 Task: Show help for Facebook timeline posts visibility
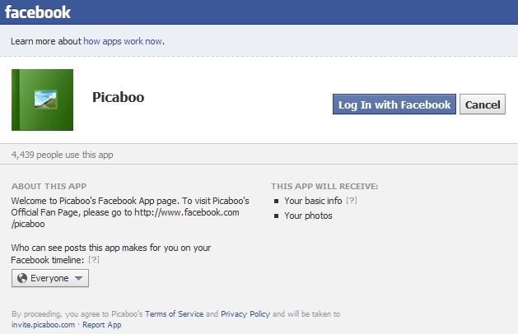point(94,260)
